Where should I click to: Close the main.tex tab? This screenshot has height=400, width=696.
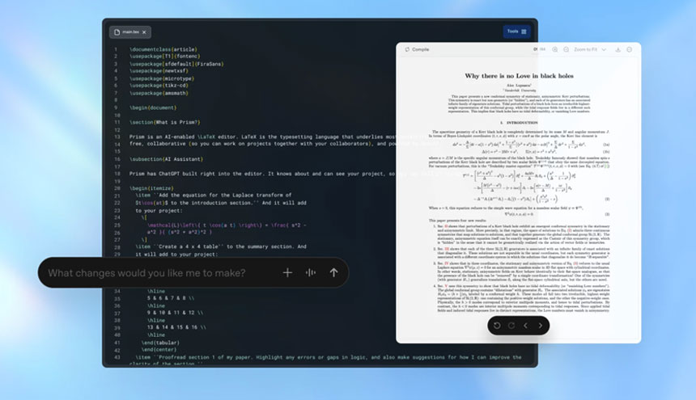[x=144, y=32]
